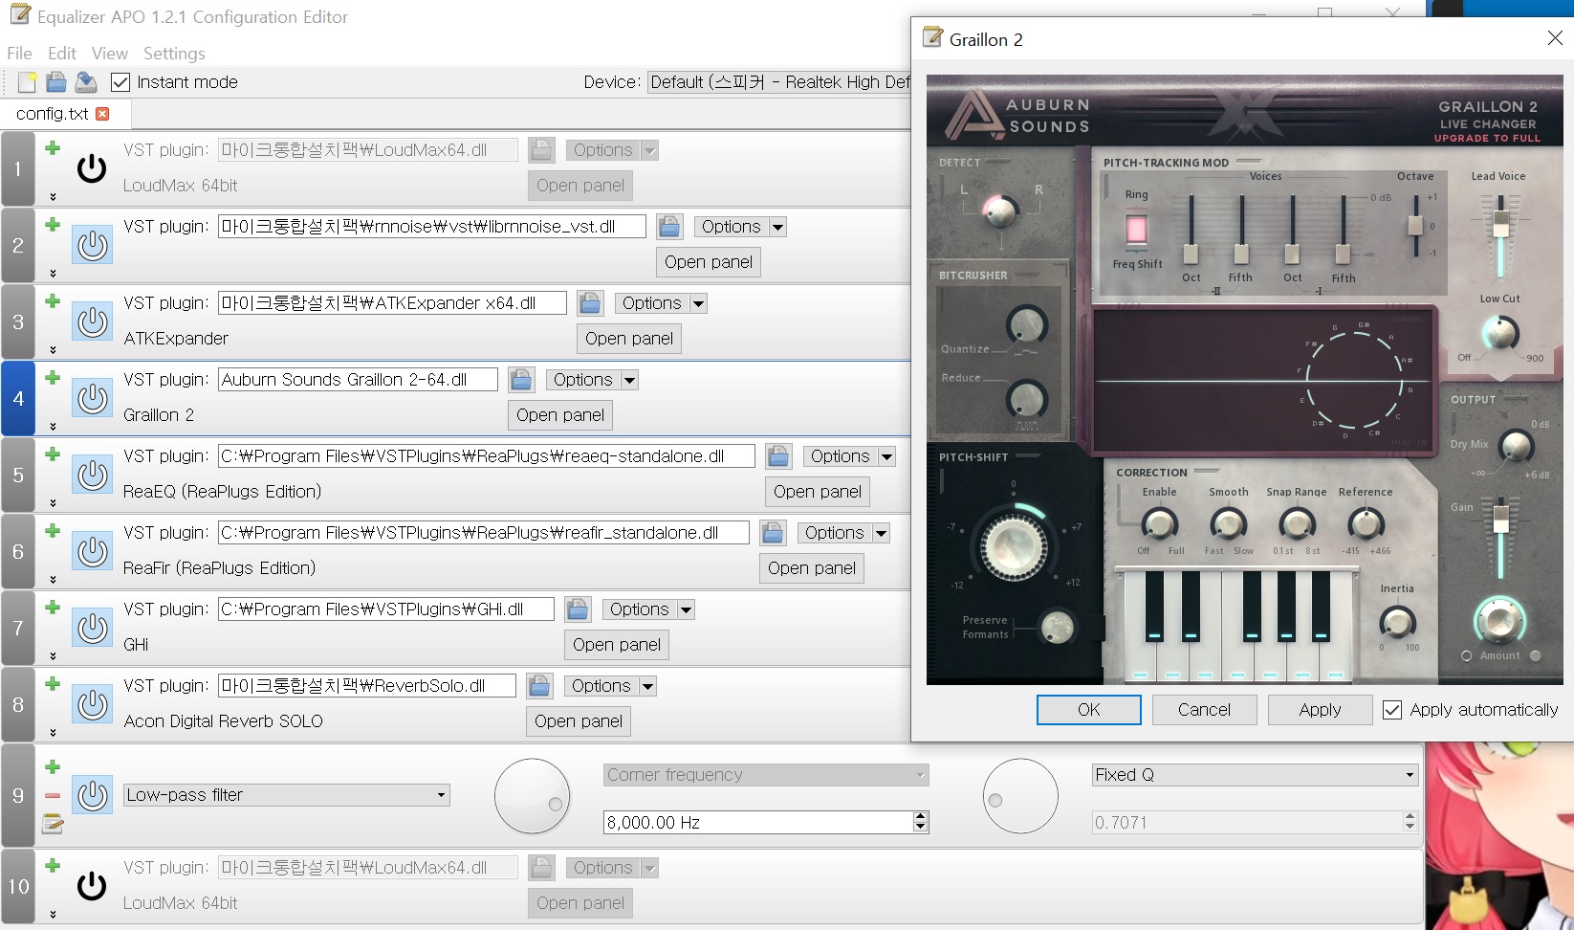The height and width of the screenshot is (930, 1574).
Task: Toggle power for Graillon 2 plugin
Action: point(93,399)
